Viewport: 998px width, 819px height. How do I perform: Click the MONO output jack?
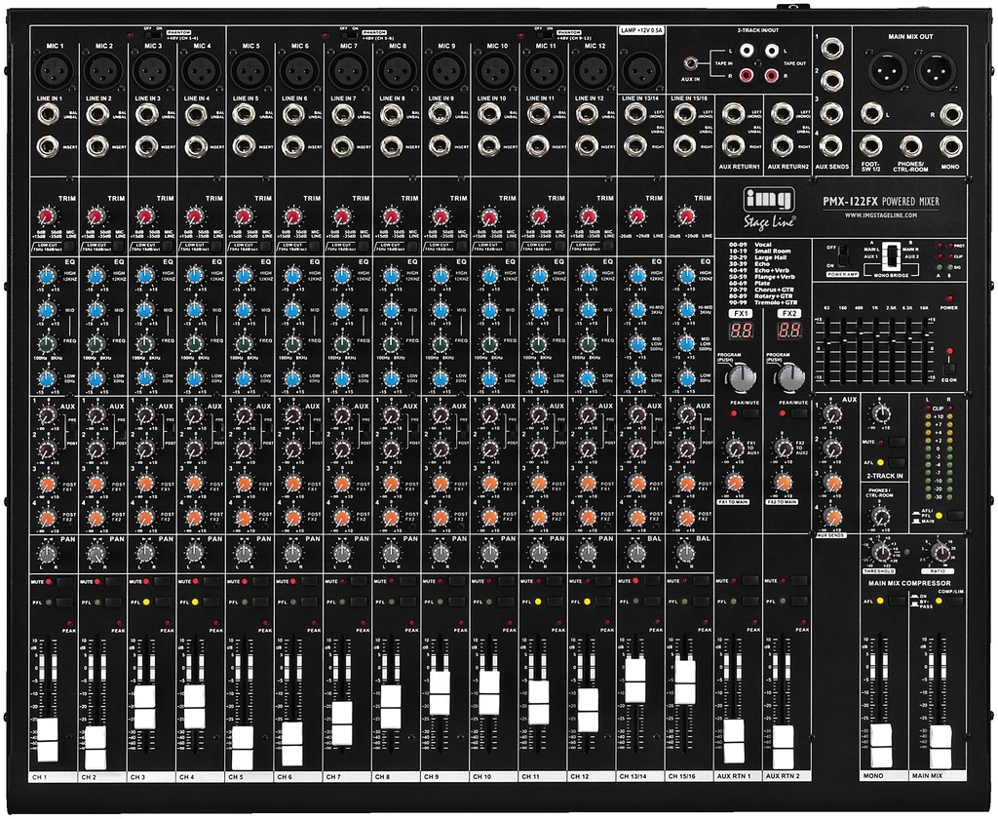[950, 147]
